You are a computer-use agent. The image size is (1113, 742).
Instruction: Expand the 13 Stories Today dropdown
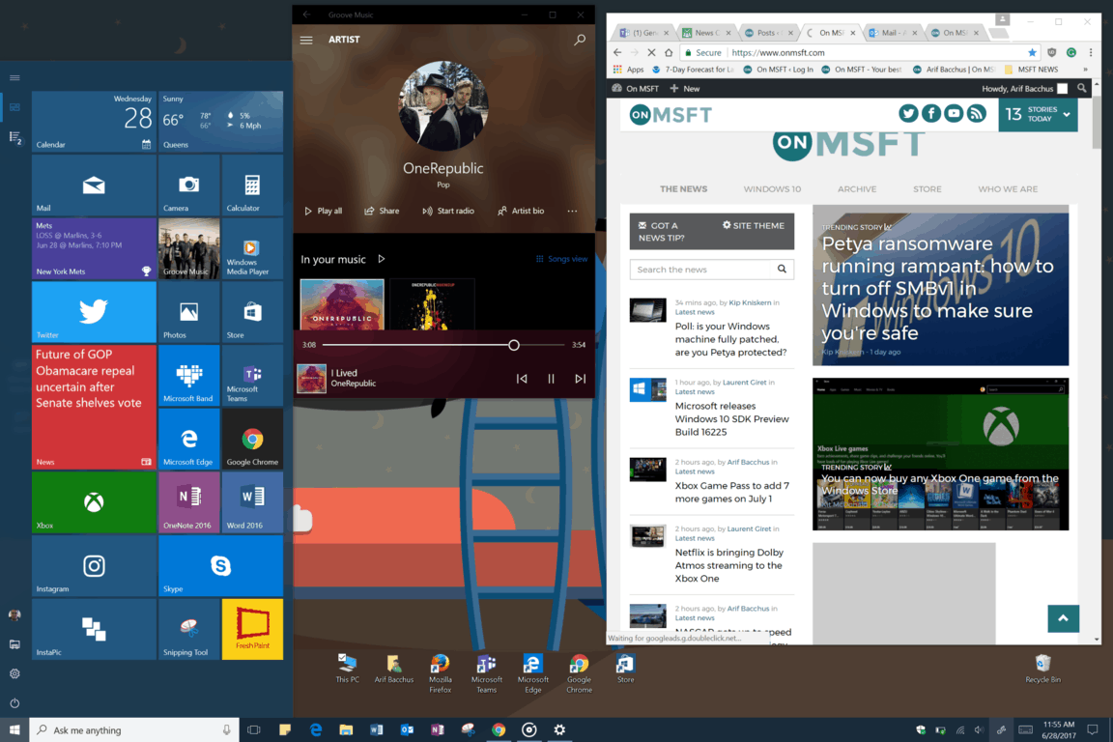tap(1067, 114)
